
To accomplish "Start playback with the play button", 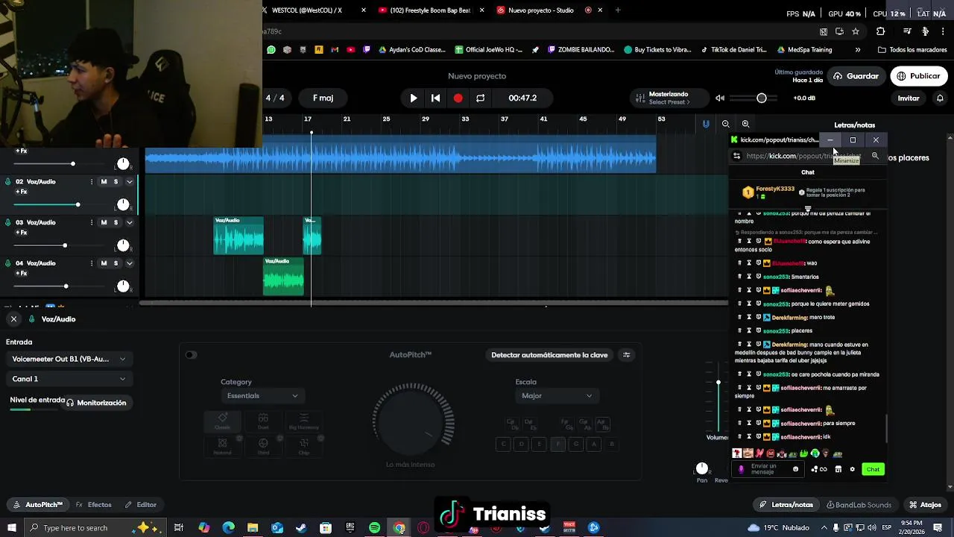I will [x=414, y=98].
